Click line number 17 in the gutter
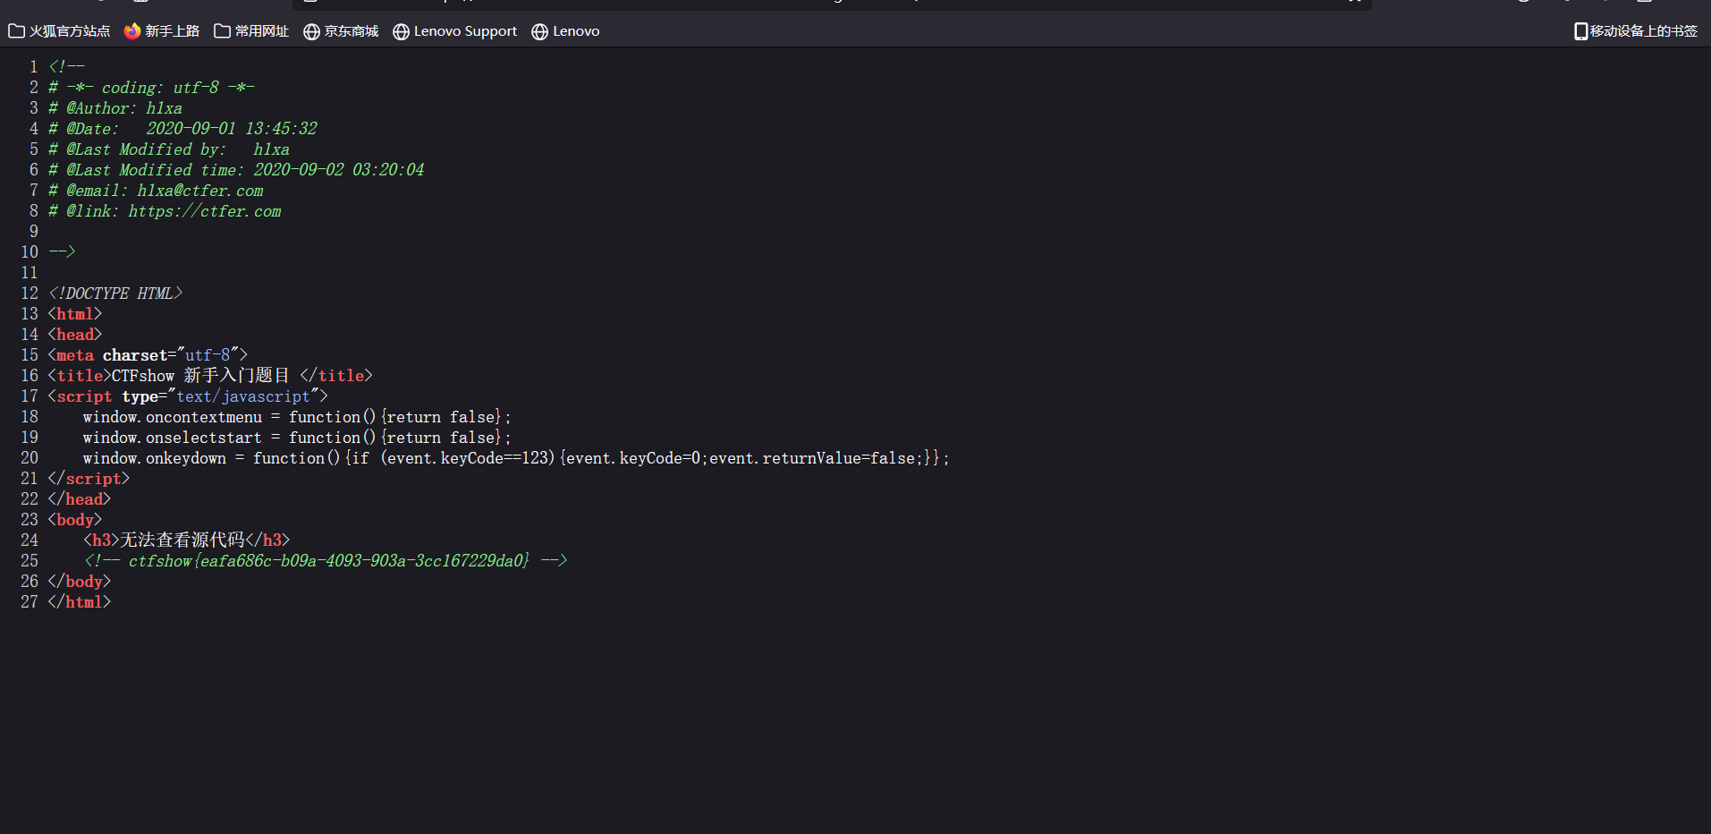Screen dimensions: 1711x834 point(30,396)
